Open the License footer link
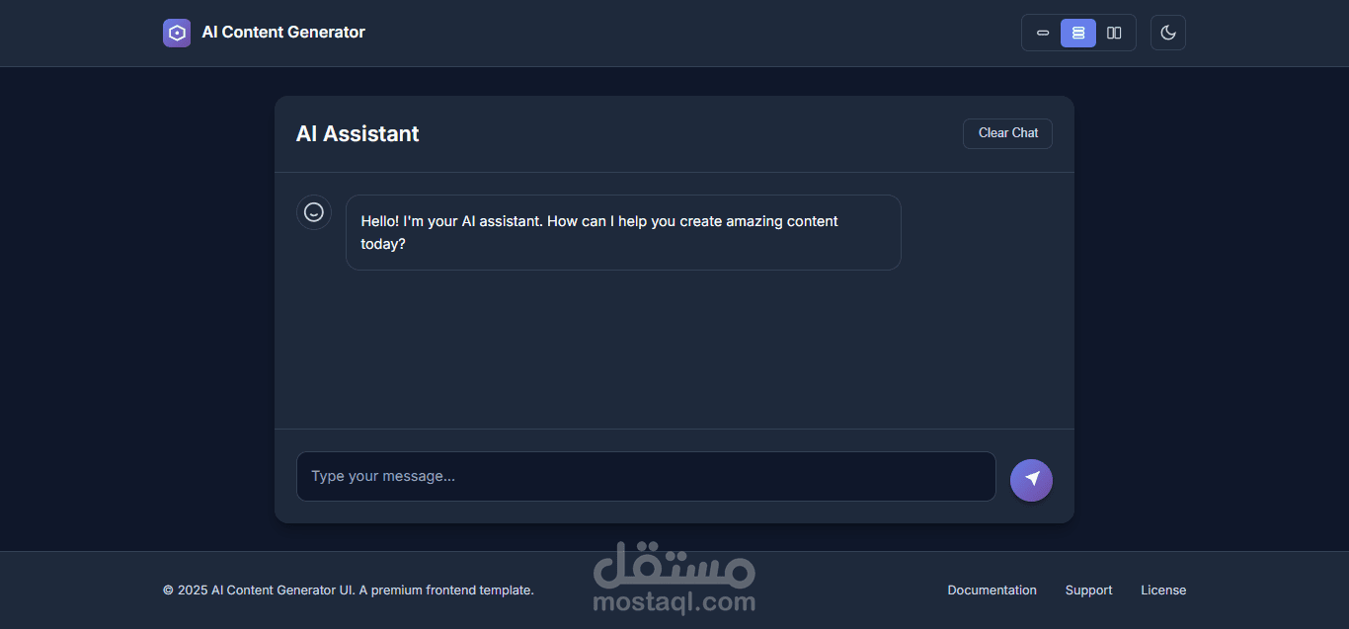The width and height of the screenshot is (1349, 629). (x=1163, y=590)
